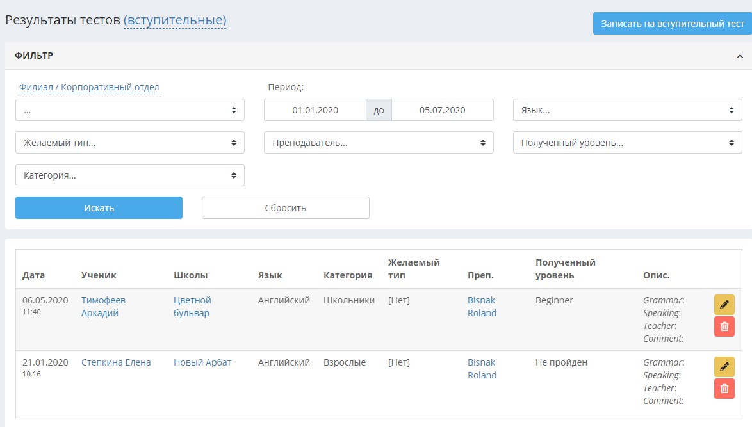Click the Beginner level cell
This screenshot has height=427, width=752.
pyautogui.click(x=555, y=300)
